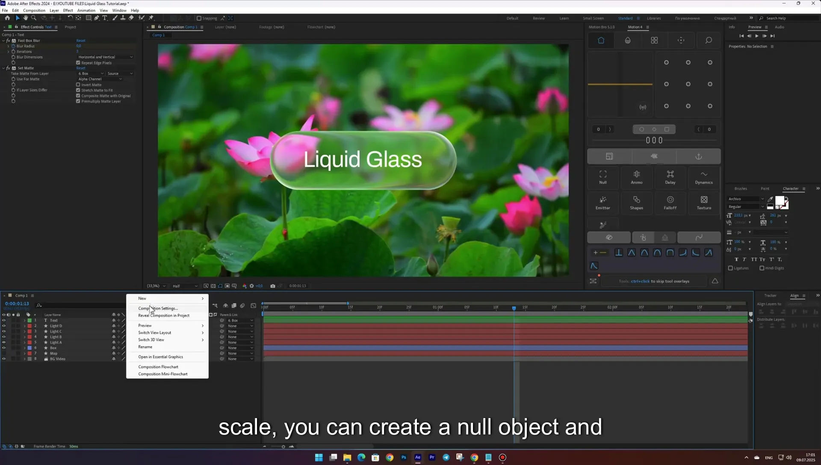821x465 pixels.
Task: Reset the Set Matte effect
Action: [x=81, y=68]
